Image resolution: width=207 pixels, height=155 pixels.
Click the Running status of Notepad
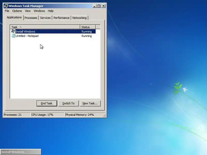click(87, 36)
